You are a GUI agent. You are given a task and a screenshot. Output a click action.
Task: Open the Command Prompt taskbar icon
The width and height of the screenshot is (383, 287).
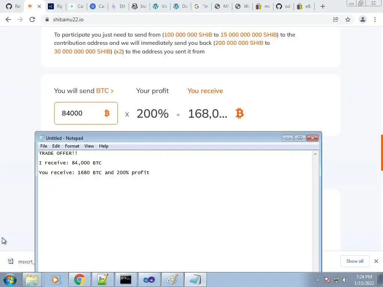[x=126, y=280]
